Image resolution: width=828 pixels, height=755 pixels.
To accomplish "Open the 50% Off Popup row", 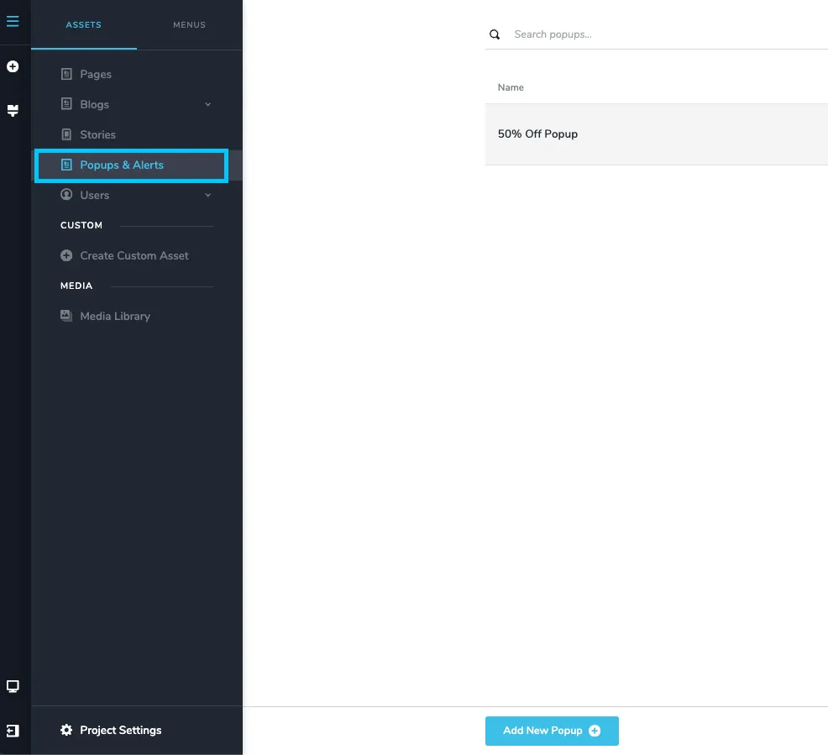I will [657, 134].
